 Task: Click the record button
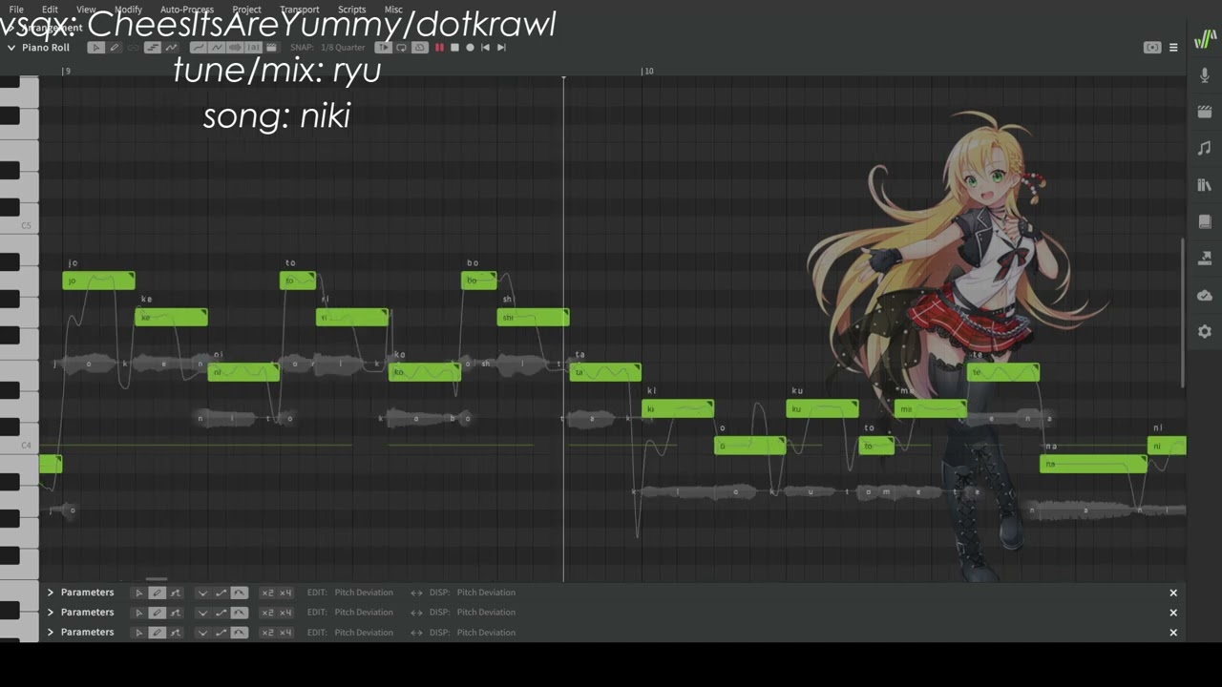[x=470, y=48]
